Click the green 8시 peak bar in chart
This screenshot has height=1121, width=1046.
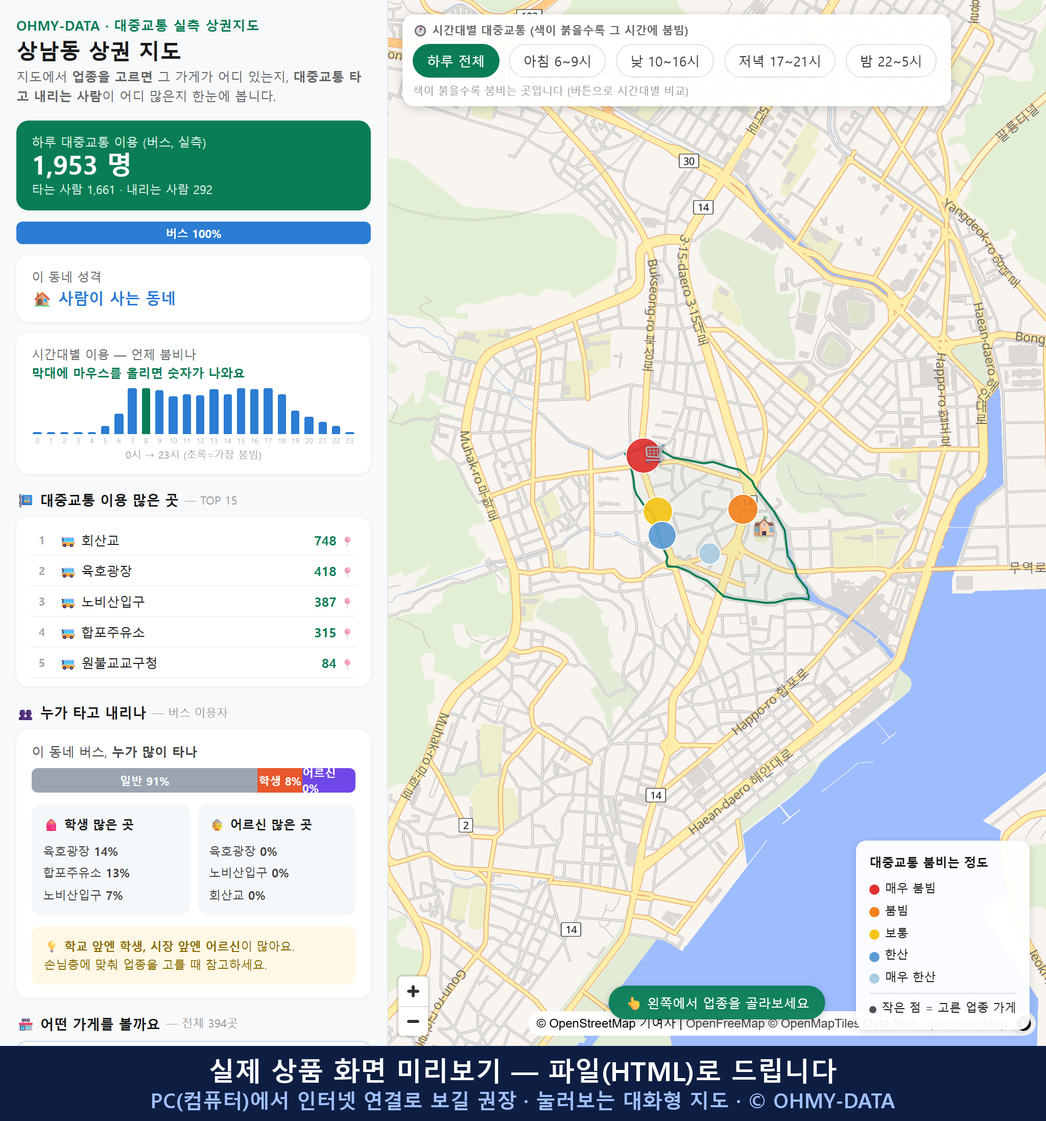pos(146,411)
